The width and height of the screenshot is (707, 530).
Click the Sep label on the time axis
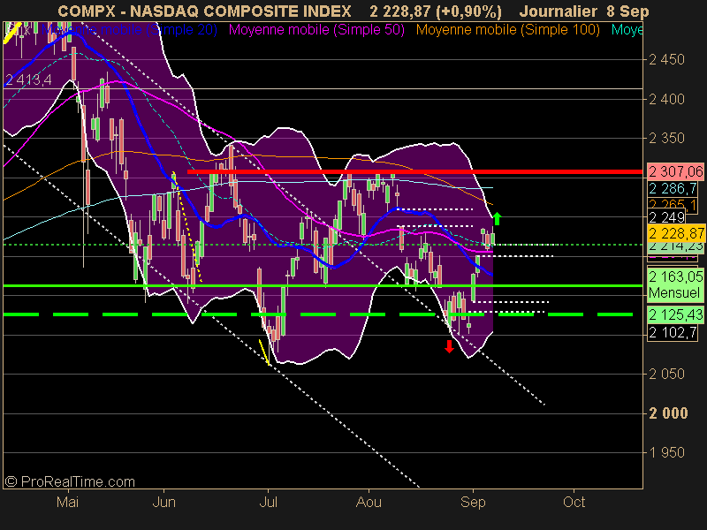[x=473, y=502]
